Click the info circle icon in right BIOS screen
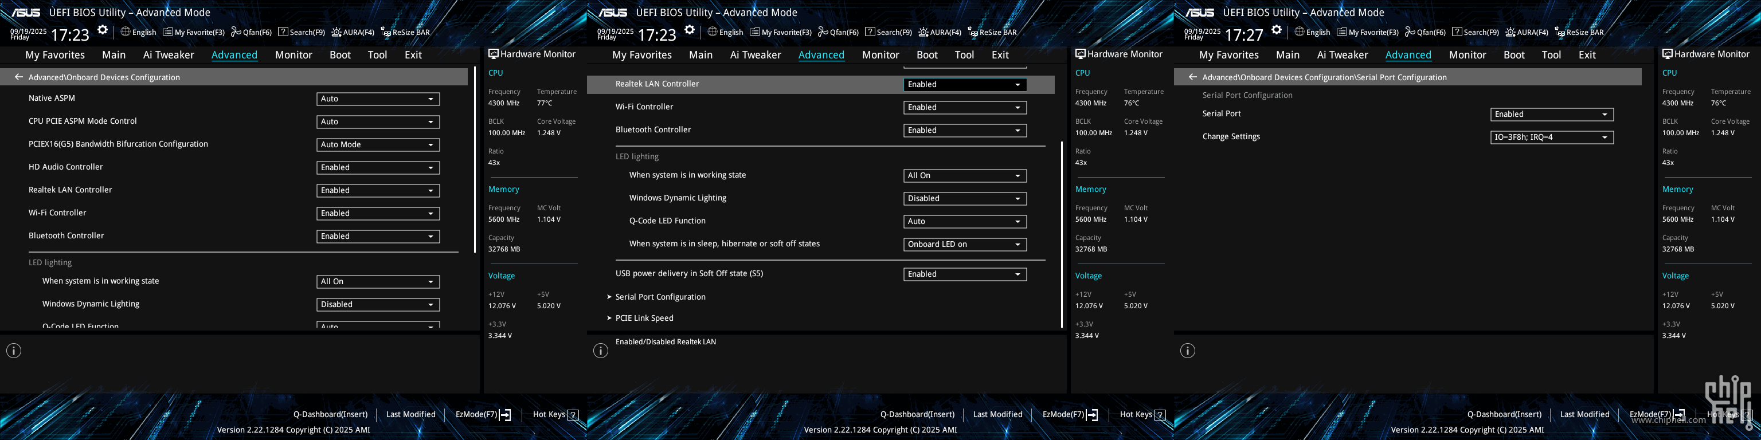1761x440 pixels. (x=1188, y=351)
